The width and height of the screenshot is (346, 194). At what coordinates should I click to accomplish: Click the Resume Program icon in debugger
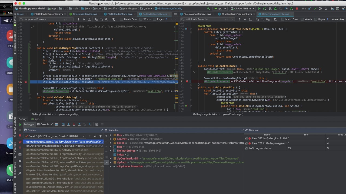pos(20,124)
